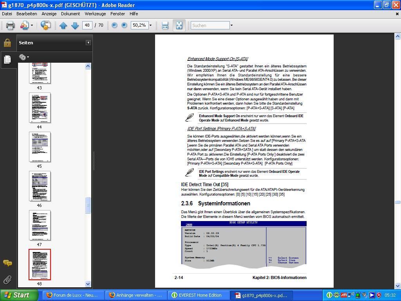The width and height of the screenshot is (401, 301).
Task: Select page 46 thumbnail
Action: [x=40, y=186]
